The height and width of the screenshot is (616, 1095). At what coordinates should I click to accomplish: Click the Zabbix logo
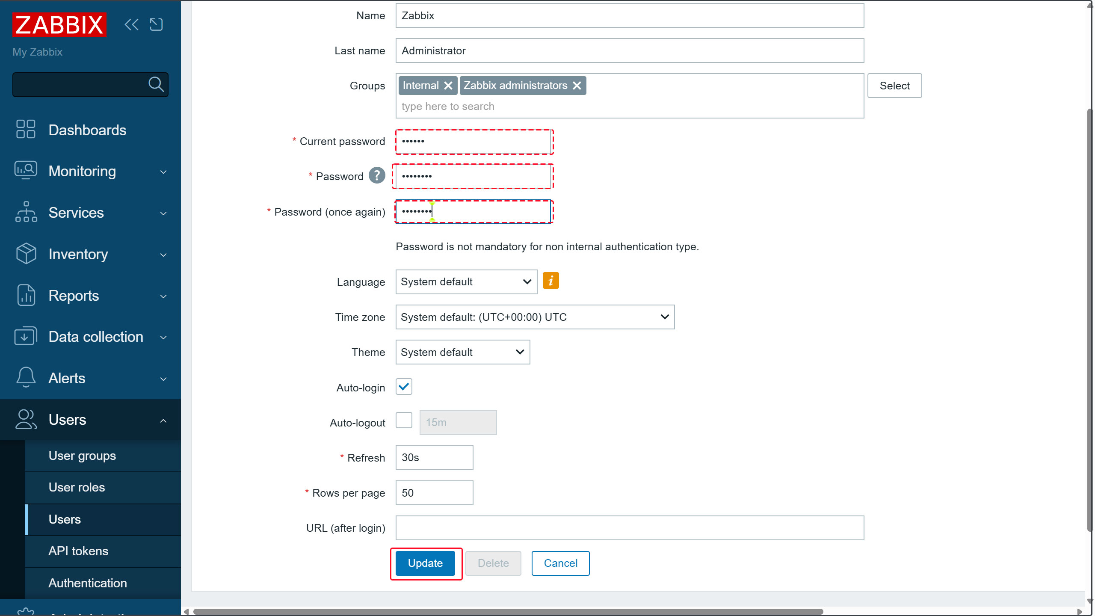[x=59, y=25]
